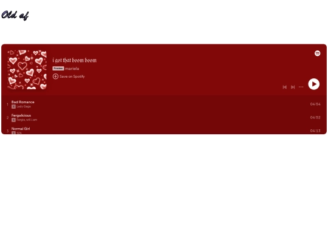
Task: Click the Spotify logo icon
Action: [317, 53]
